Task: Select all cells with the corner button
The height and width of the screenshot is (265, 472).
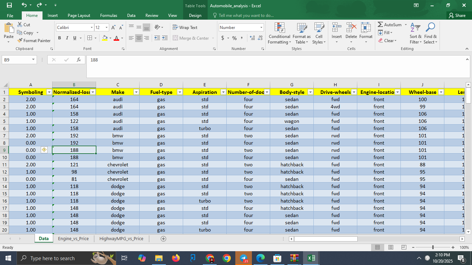Action: click(x=4, y=85)
